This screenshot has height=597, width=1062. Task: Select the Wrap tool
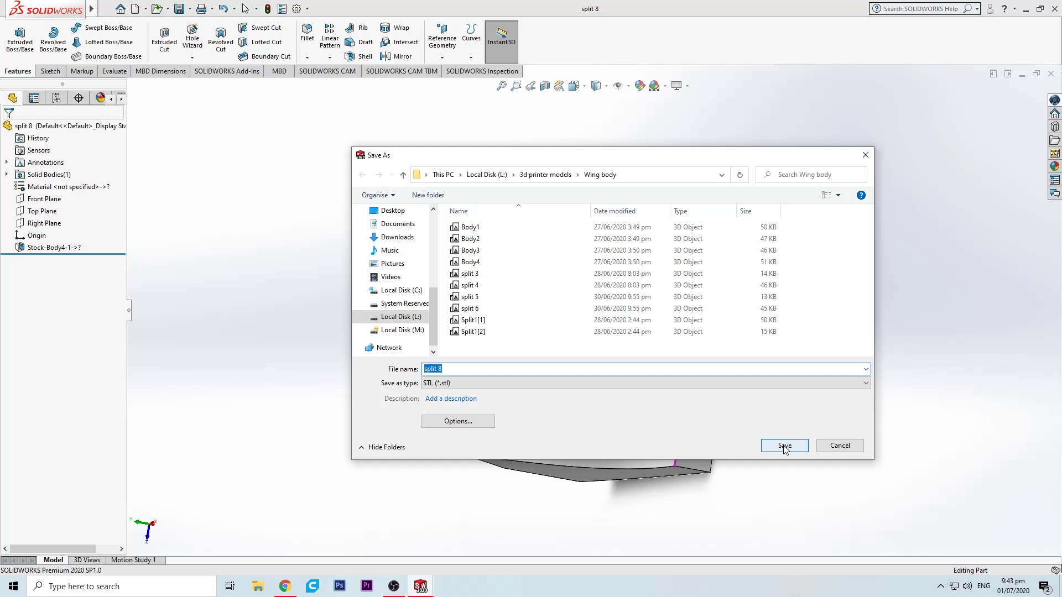pyautogui.click(x=395, y=28)
